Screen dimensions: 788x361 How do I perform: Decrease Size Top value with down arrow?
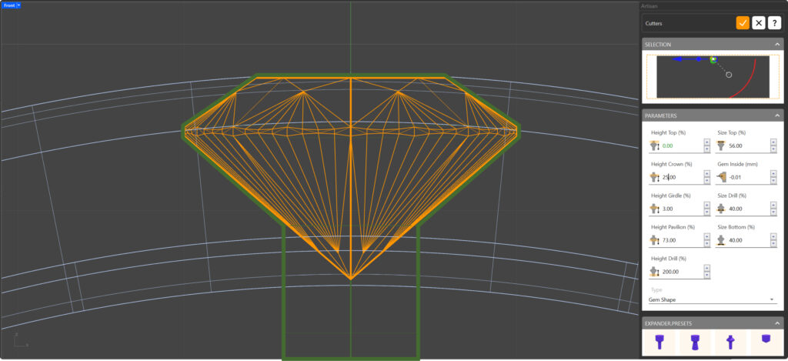coord(773,149)
